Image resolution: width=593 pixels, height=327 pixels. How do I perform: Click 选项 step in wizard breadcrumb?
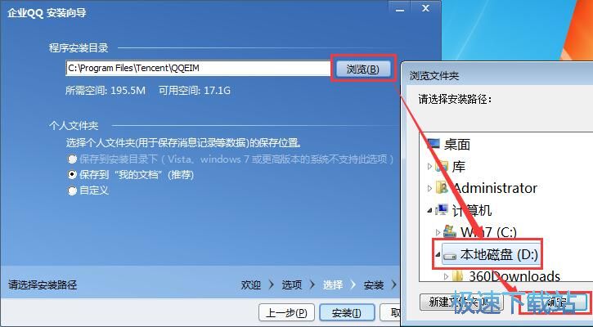tap(291, 284)
